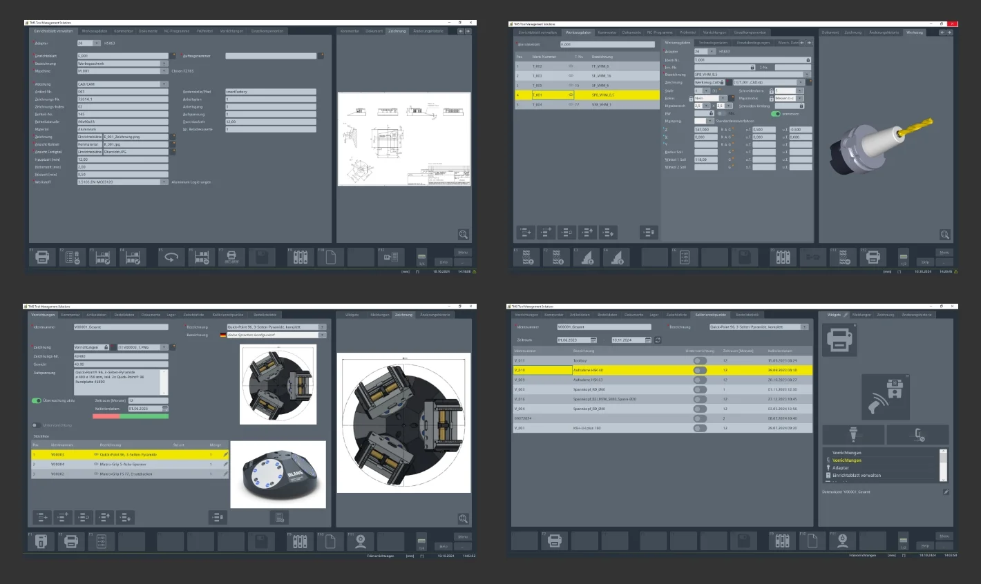
Task: Switch to the NC-Programme tab in Einrichteblatt window
Action: tap(176, 31)
